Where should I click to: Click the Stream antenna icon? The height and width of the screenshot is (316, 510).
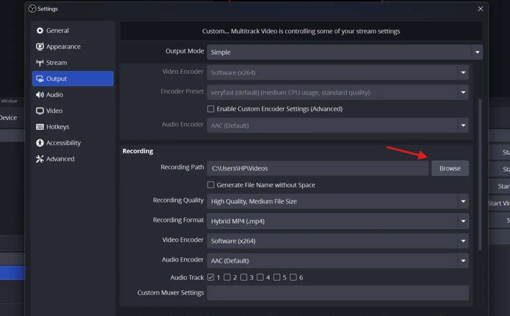(x=40, y=62)
